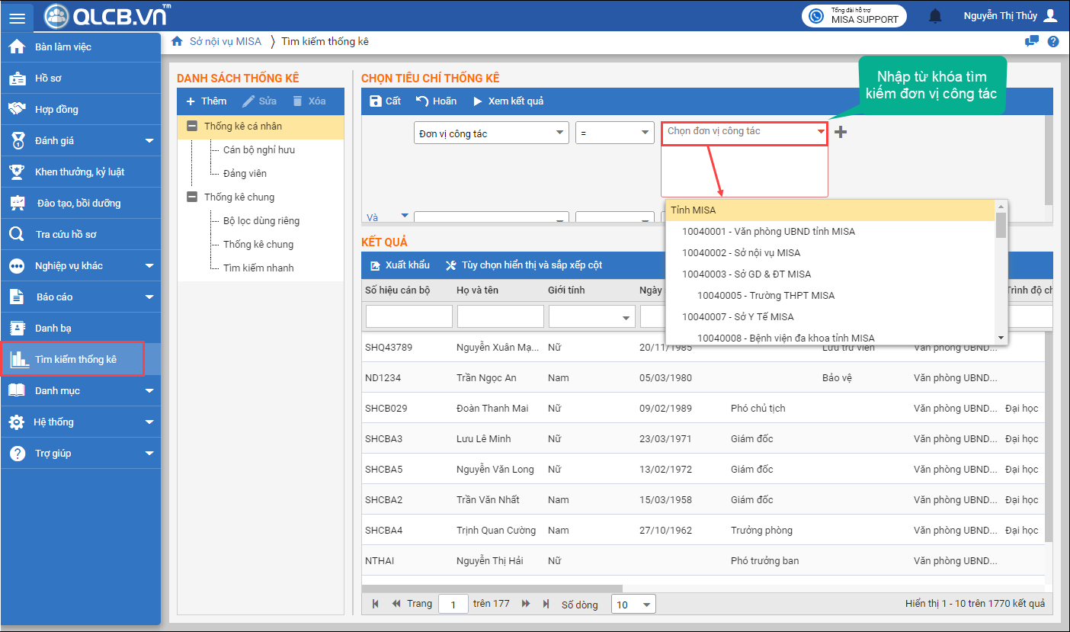Click the hamburger menu icon
The width and height of the screenshot is (1070, 632).
click(17, 17)
